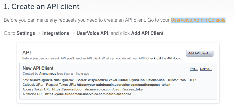Image resolution: width=234 pixels, height=108 pixels.
Task: Open the UserVoice Admin Console link
Action: pos(198,20)
